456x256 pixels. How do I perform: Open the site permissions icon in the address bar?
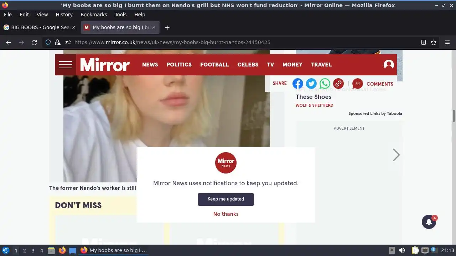click(x=68, y=42)
